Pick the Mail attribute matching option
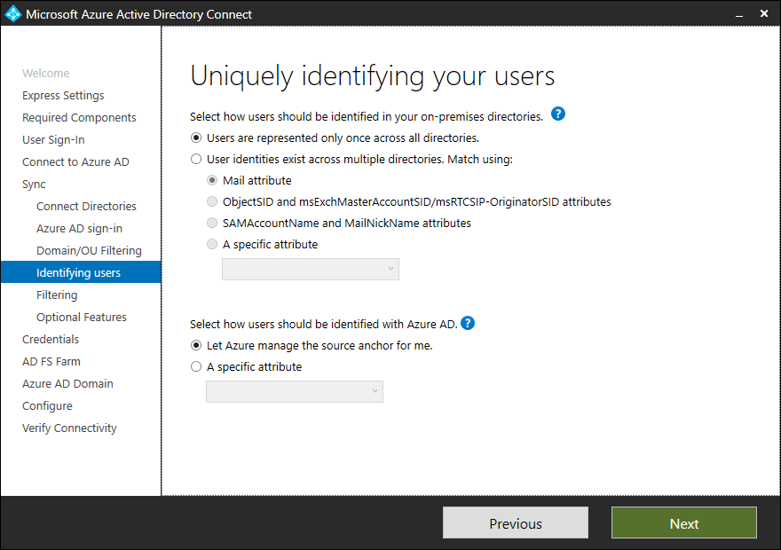This screenshot has height=550, width=781. click(x=212, y=181)
